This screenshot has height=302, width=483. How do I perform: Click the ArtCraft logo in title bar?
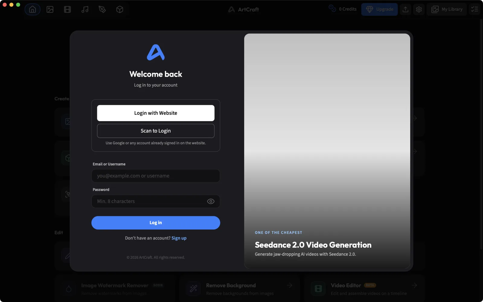click(x=244, y=9)
